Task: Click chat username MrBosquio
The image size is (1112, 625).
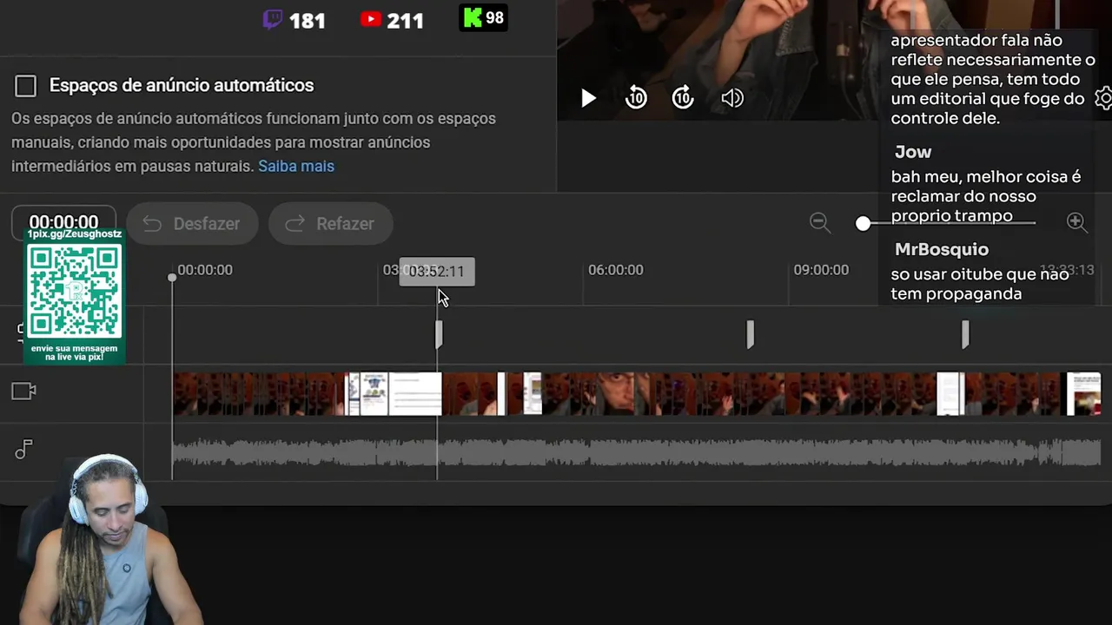Action: [x=942, y=249]
